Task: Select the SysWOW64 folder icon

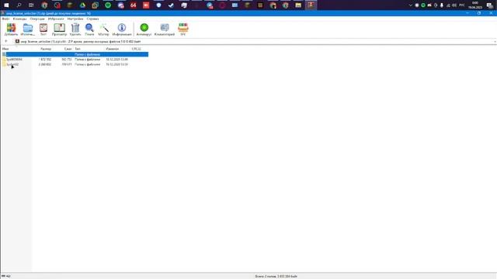Action: click(x=4, y=60)
